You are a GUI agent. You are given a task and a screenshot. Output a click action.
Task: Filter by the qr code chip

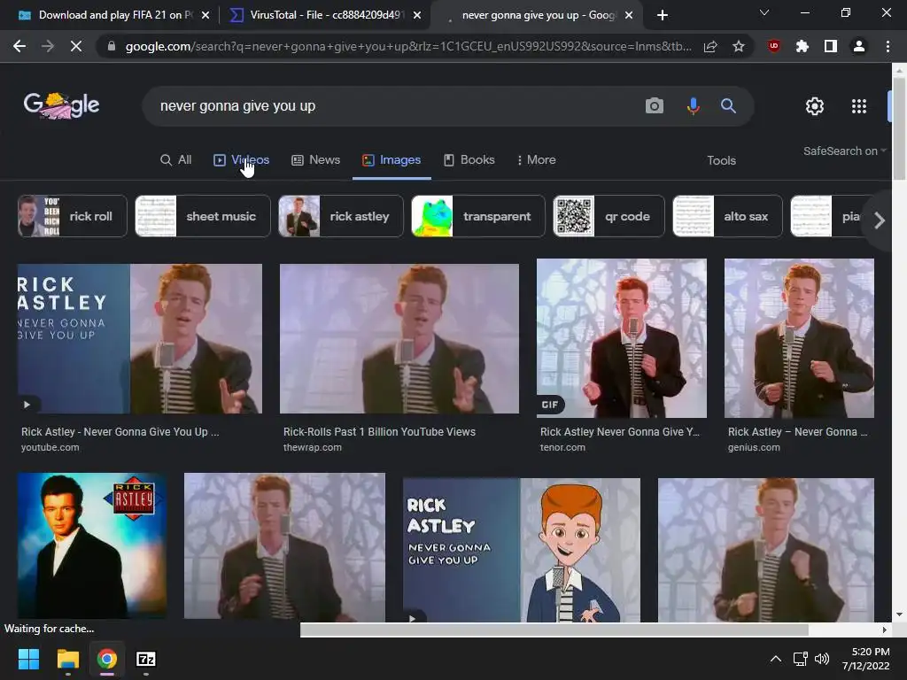609,216
